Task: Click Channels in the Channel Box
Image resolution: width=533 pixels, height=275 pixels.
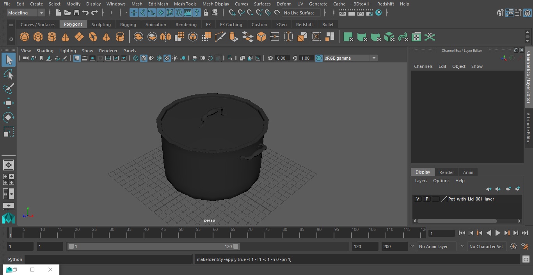Action: (x=423, y=66)
